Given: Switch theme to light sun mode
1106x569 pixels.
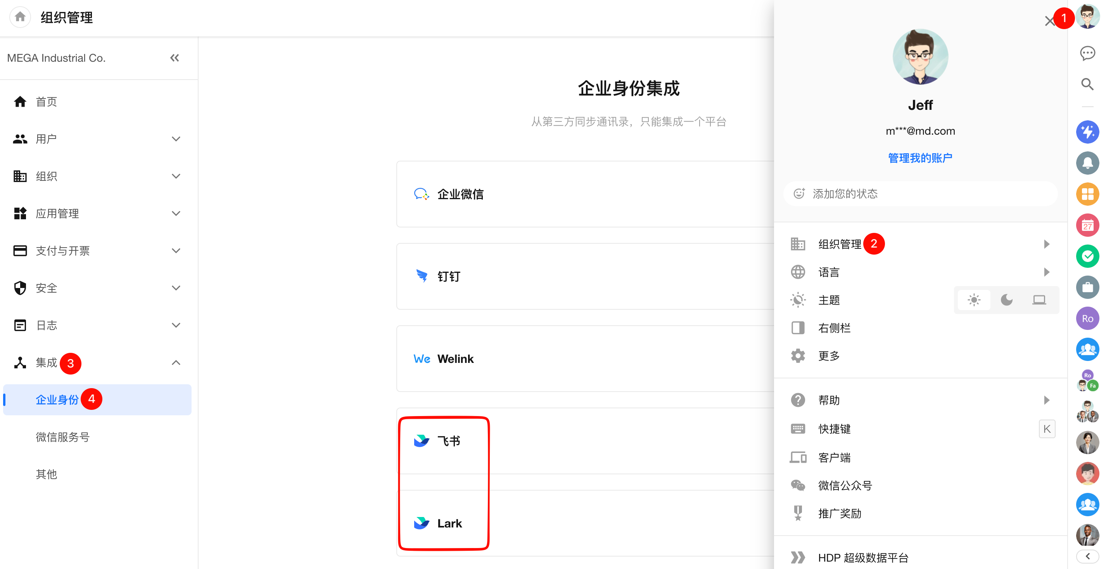Looking at the screenshot, I should (x=974, y=300).
